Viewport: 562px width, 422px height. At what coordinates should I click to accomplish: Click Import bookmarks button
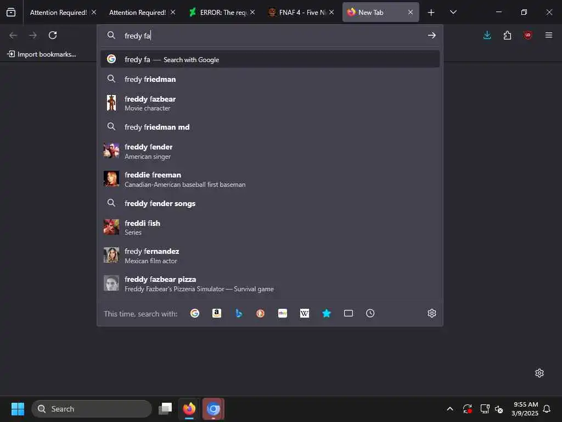tap(42, 54)
